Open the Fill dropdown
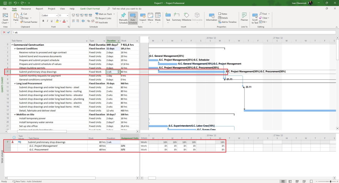The height and width of the screenshot is (183, 339). click(x=263, y=22)
